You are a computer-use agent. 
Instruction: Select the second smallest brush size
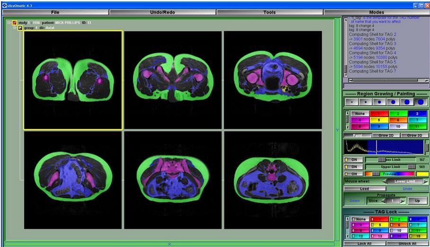366,102
